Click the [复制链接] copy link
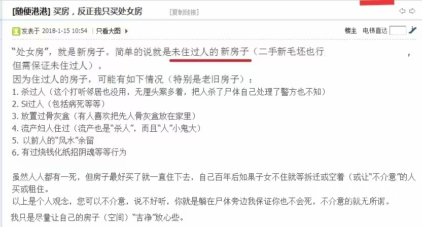This screenshot has height=227, width=422. click(x=184, y=12)
